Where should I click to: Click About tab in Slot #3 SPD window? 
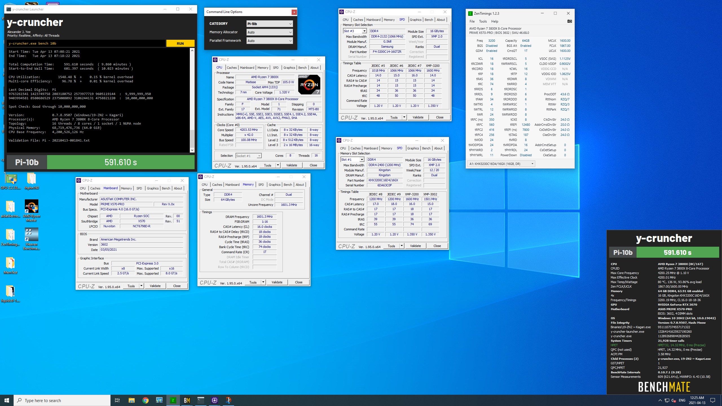coord(441,20)
